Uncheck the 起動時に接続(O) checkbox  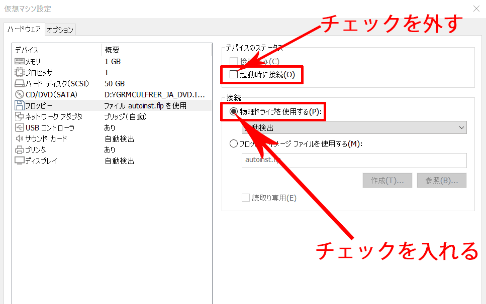pyautogui.click(x=233, y=75)
